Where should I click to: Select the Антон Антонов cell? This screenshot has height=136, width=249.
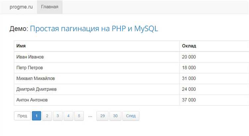[97, 100]
